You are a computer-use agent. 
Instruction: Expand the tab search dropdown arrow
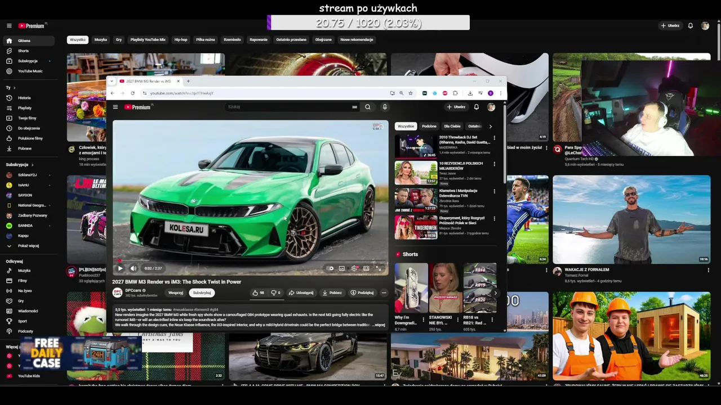(112, 82)
